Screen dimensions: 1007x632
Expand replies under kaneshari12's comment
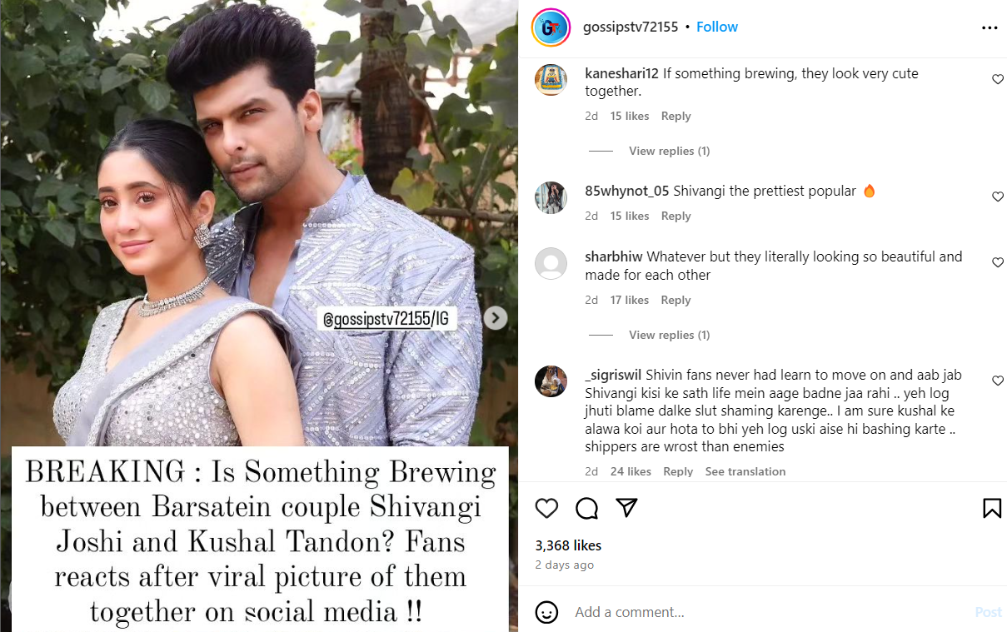pyautogui.click(x=669, y=151)
